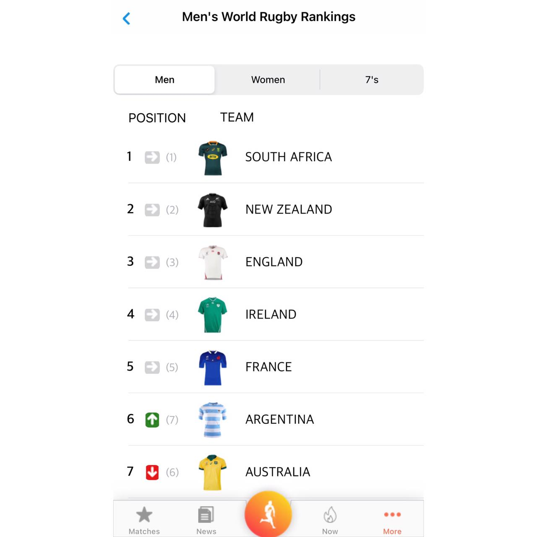Open the New Zealand team row
537x537 pixels.
click(x=289, y=209)
